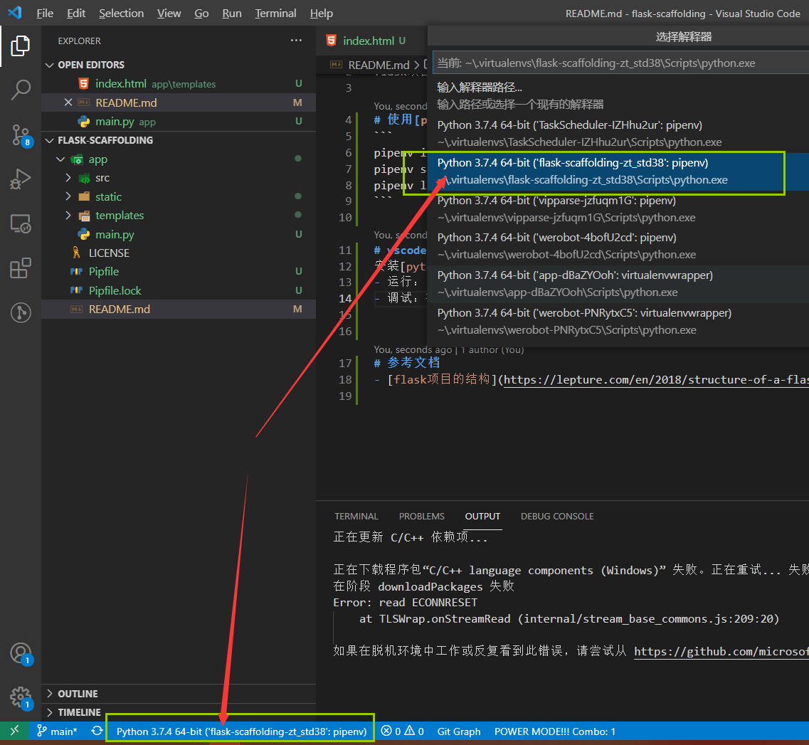
Task: Expand the static folder
Action: (68, 196)
